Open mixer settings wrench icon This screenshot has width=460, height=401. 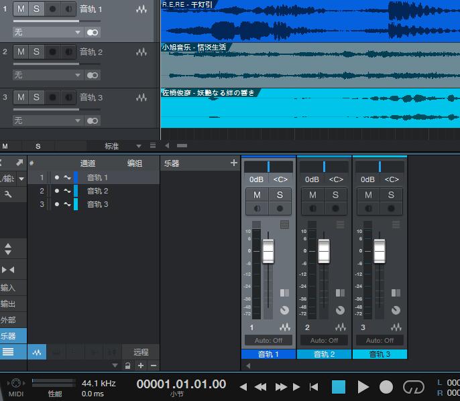click(8, 194)
